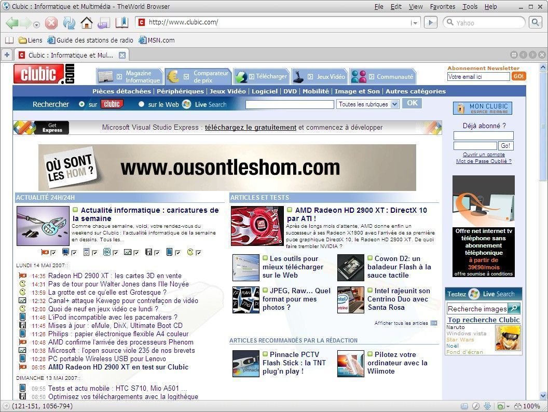This screenshot has width=548, height=412.
Task: Toggle the checkbox beside the @ icon
Action: click(115, 253)
